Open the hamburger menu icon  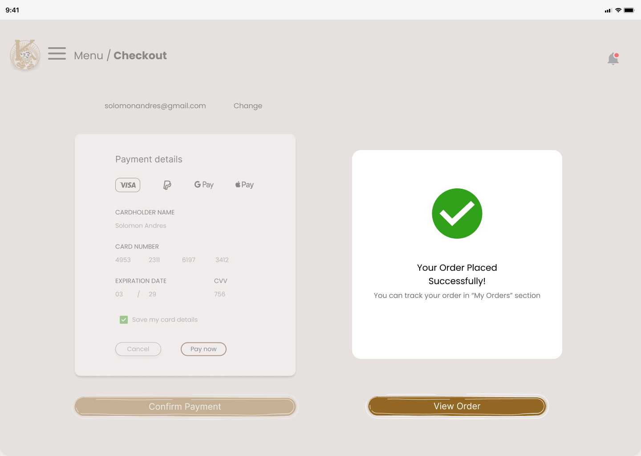pos(57,53)
